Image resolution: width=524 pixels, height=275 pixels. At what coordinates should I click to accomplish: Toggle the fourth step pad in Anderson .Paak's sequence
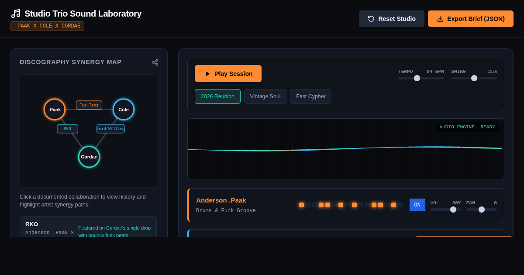pyautogui.click(x=321, y=205)
